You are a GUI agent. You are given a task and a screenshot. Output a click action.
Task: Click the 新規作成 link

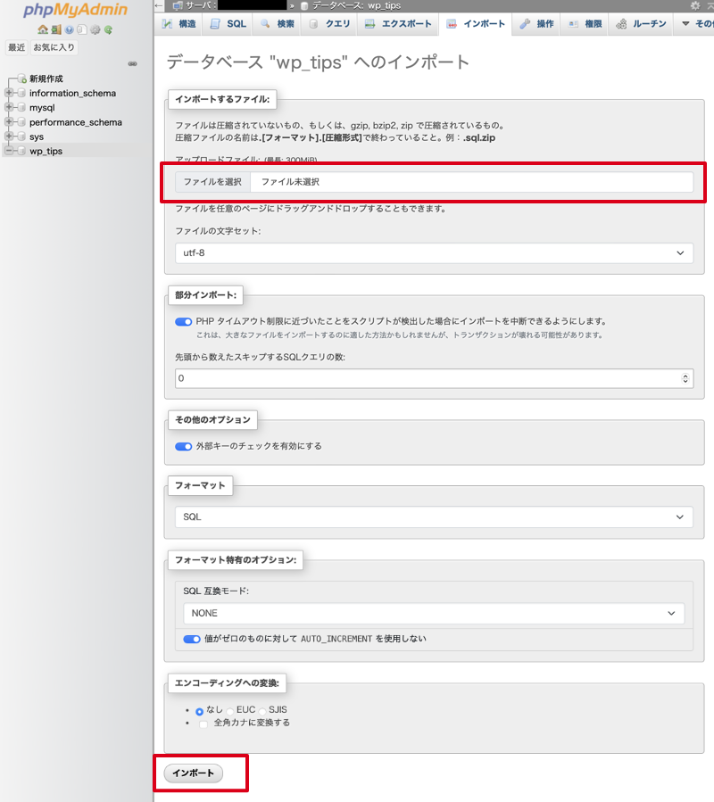click(46, 79)
